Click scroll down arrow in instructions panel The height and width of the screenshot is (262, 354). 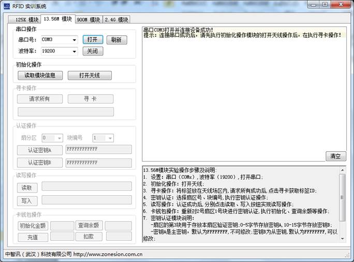pos(342,239)
